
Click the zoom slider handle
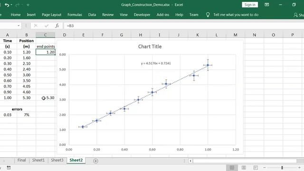click(x=282, y=168)
